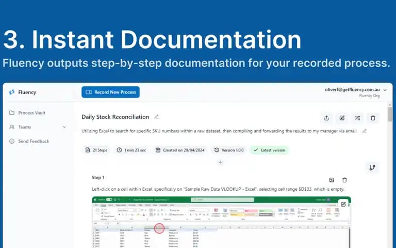The width and height of the screenshot is (396, 248).
Task: Edit the process description pencil
Action: [x=364, y=131]
